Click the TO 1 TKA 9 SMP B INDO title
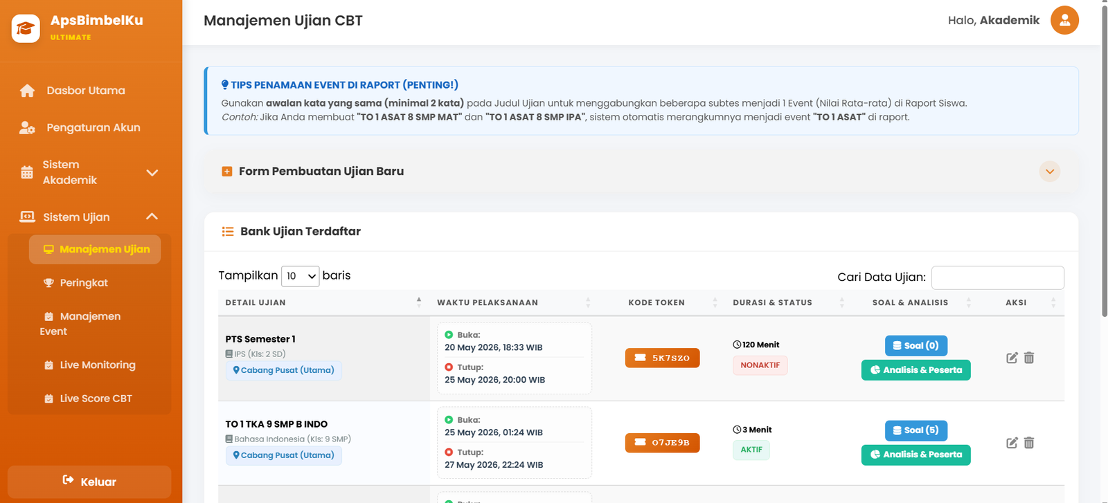The height and width of the screenshot is (503, 1108). coord(276,424)
